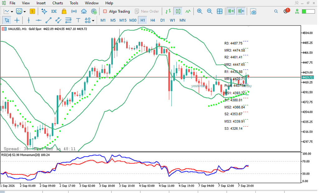The image size is (319, 193).
Task: Switch to W1 weekly timeframe
Action: click(x=172, y=20)
